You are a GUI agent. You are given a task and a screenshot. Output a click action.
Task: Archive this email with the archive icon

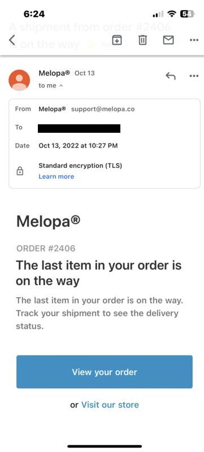coord(116,40)
